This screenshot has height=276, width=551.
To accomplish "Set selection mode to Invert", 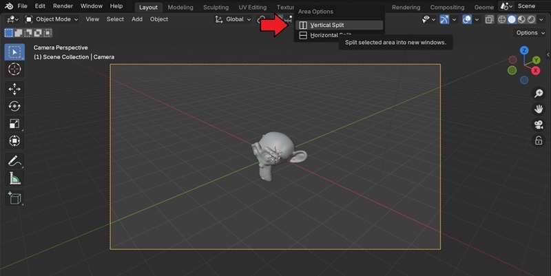I will [38, 33].
